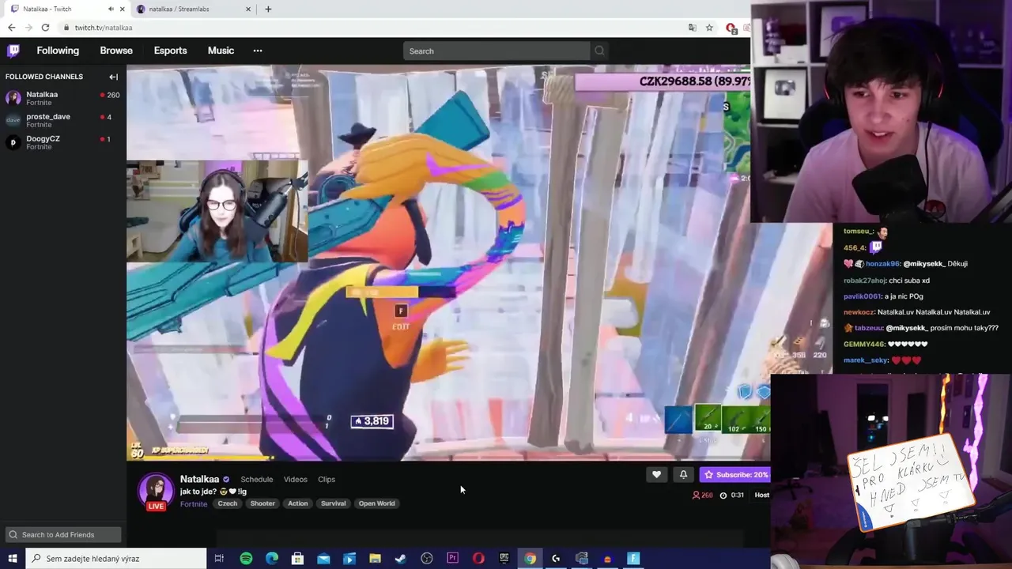The width and height of the screenshot is (1012, 569).
Task: Open the Twitch home logo
Action: (13, 51)
